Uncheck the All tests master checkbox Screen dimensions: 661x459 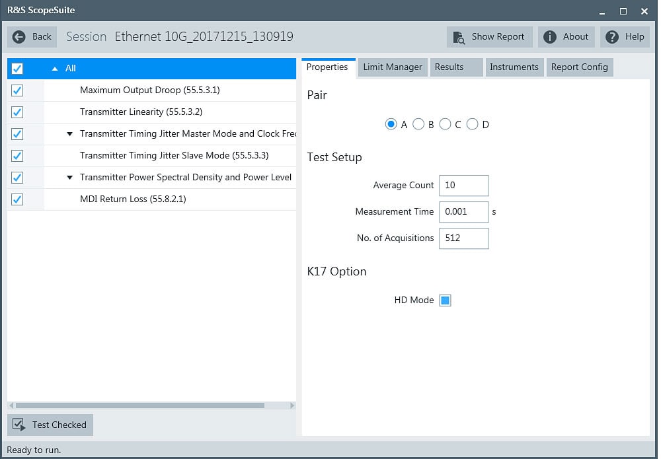click(x=17, y=68)
